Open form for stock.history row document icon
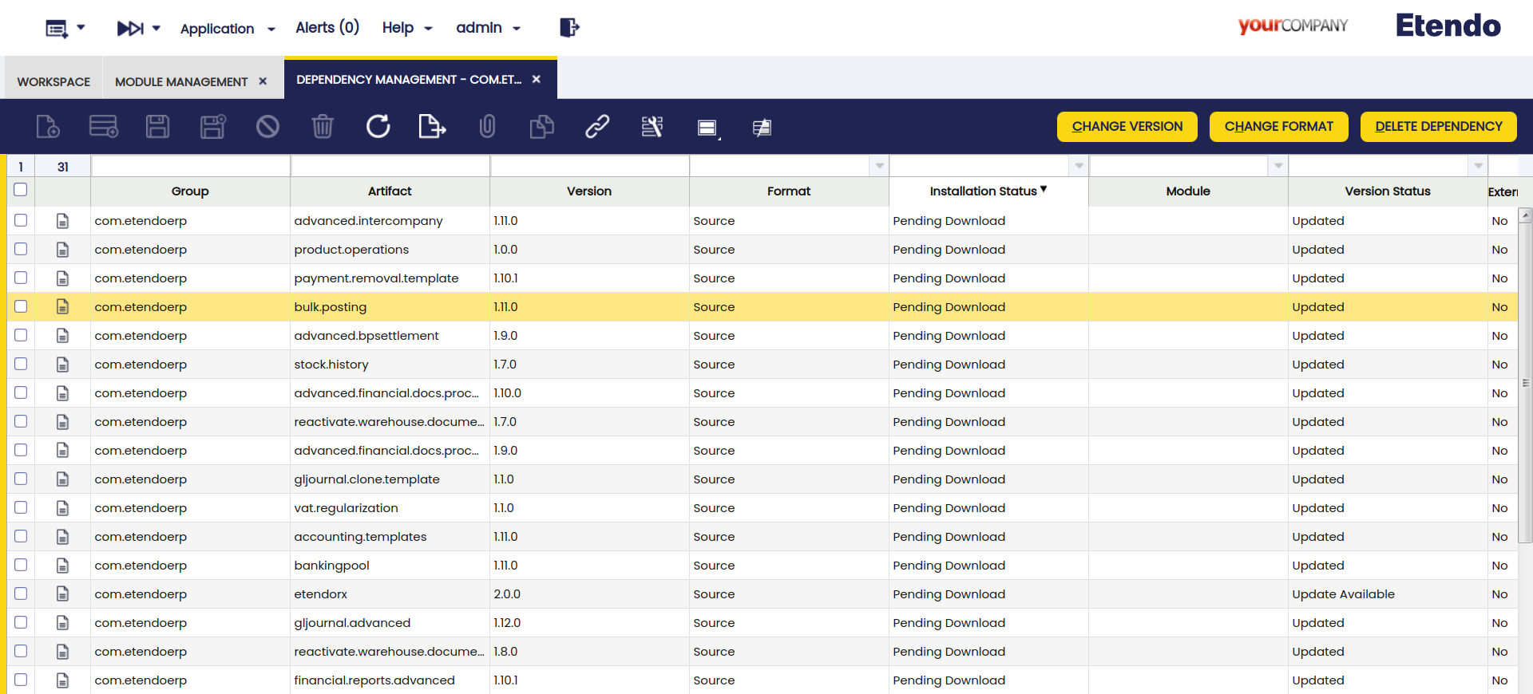 62,365
